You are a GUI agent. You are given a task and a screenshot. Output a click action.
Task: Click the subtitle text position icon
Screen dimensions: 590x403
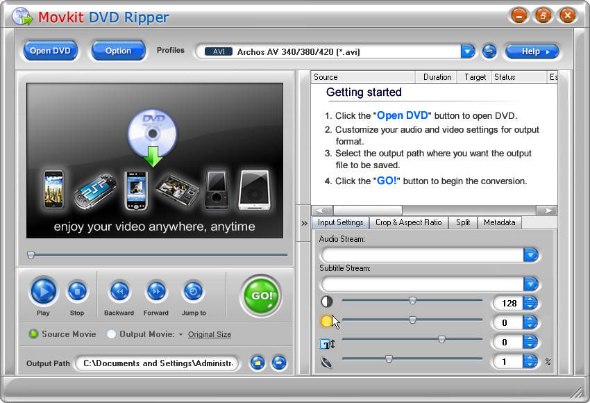pos(327,343)
